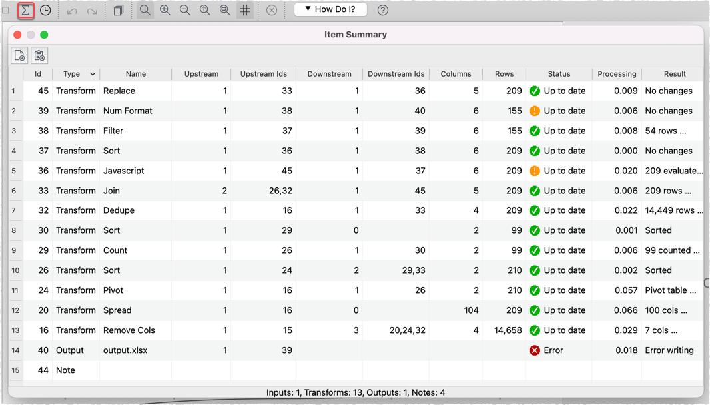This screenshot has width=710, height=405.
Task: Click the duplicate items icon
Action: pyautogui.click(x=119, y=10)
